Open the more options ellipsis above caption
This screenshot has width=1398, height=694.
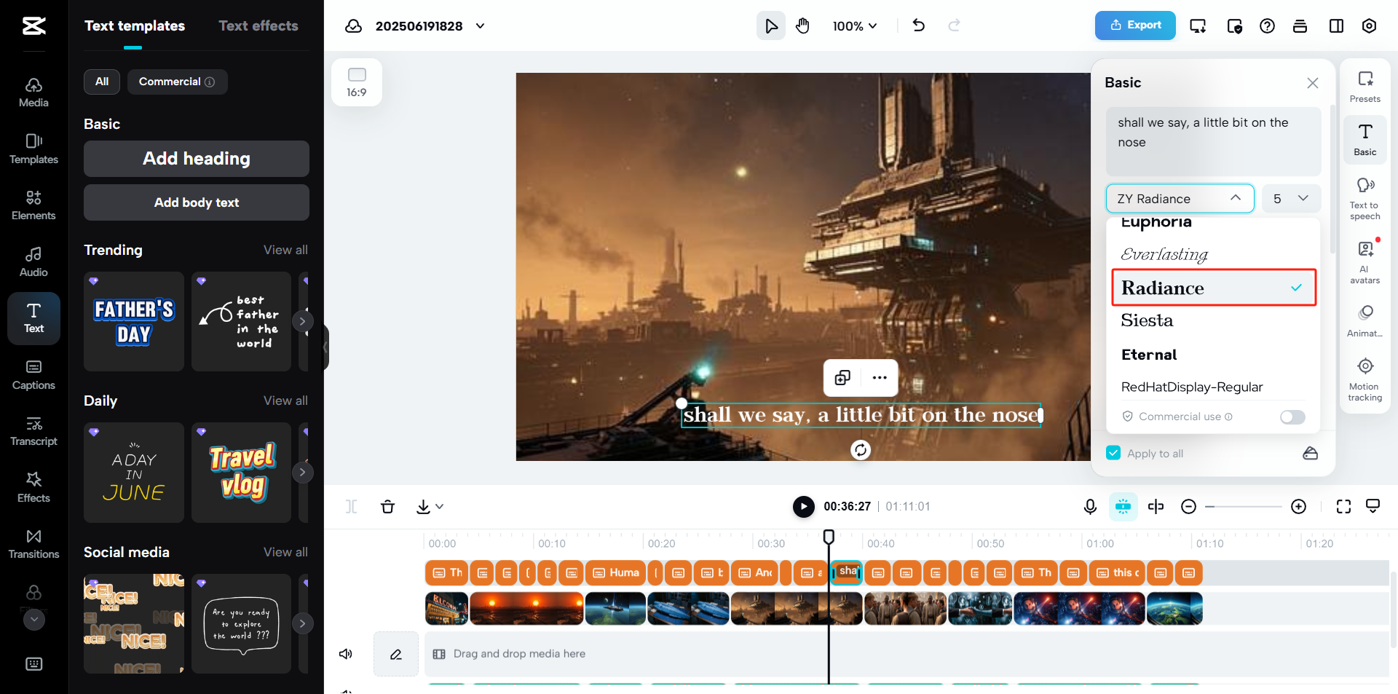pos(880,377)
